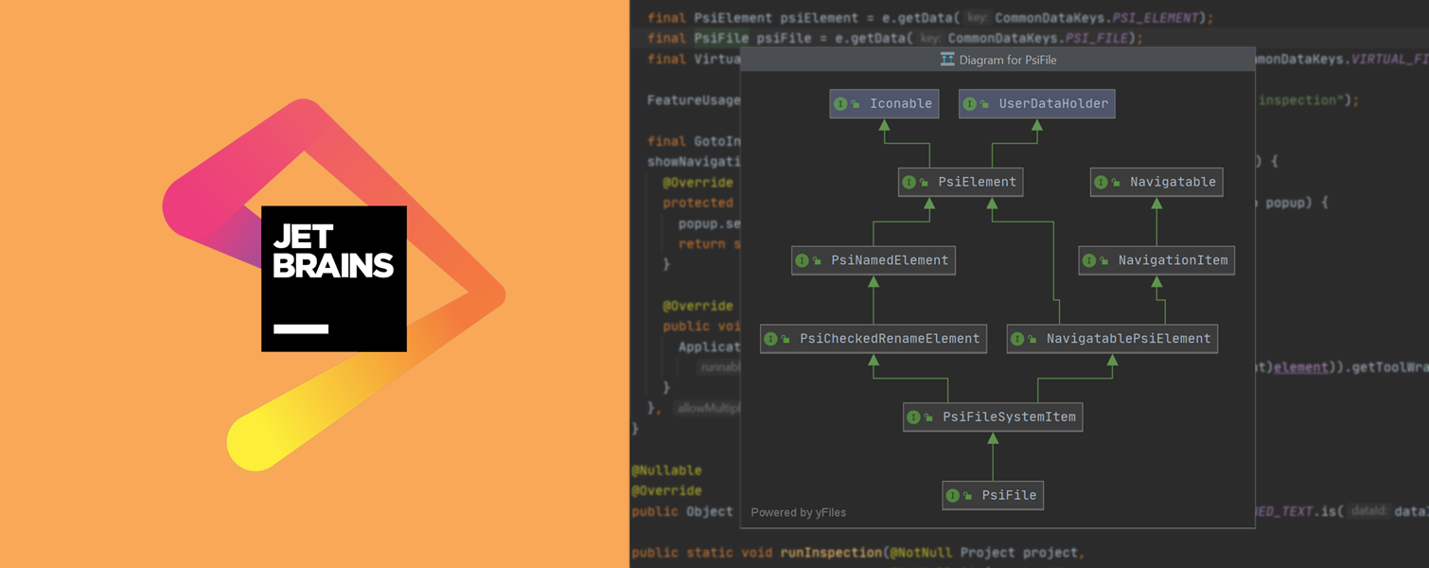Click the interface icon on the PsiFileSystemItem node
Image resolution: width=1429 pixels, height=568 pixels.
[913, 417]
